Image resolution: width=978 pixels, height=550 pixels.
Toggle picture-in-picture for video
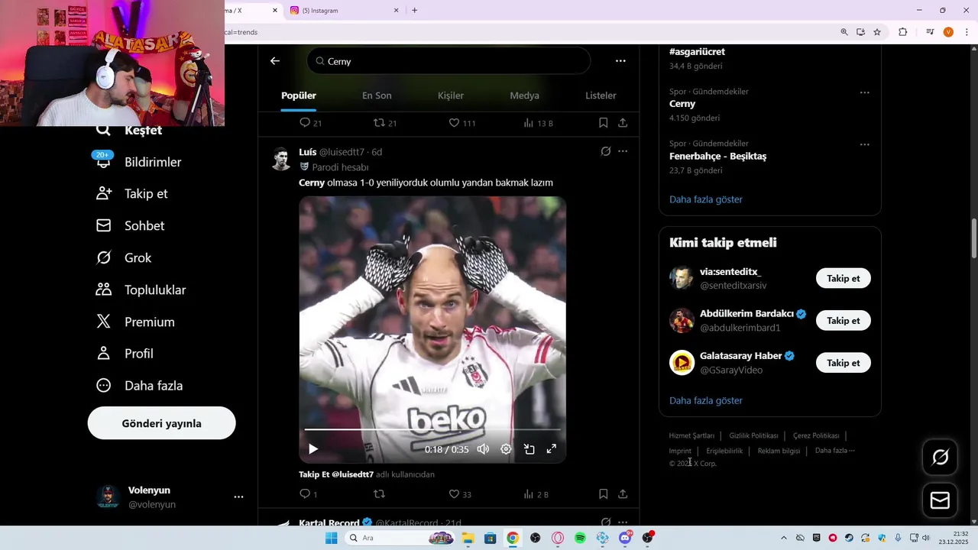pos(529,449)
